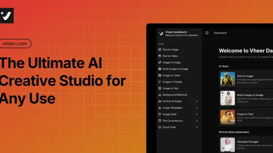This screenshot has height=153, width=273.
Task: Expand the Image Tools chevron
Action: (x=197, y=114)
